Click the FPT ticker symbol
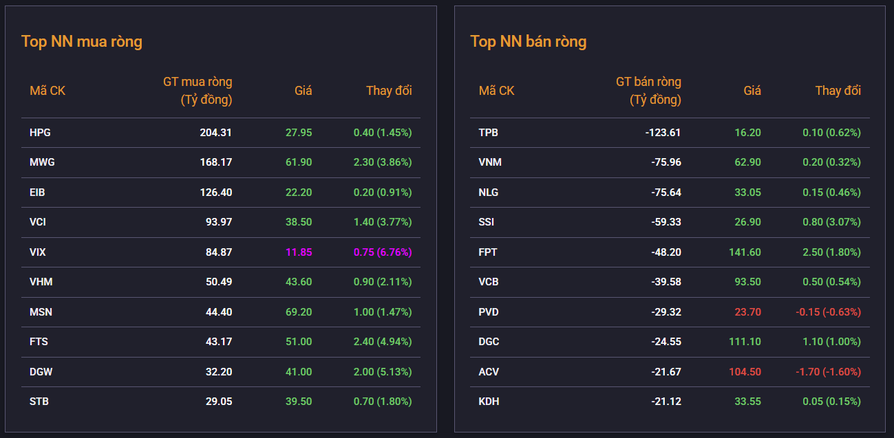Viewport: 894px width, 438px height. pos(488,252)
